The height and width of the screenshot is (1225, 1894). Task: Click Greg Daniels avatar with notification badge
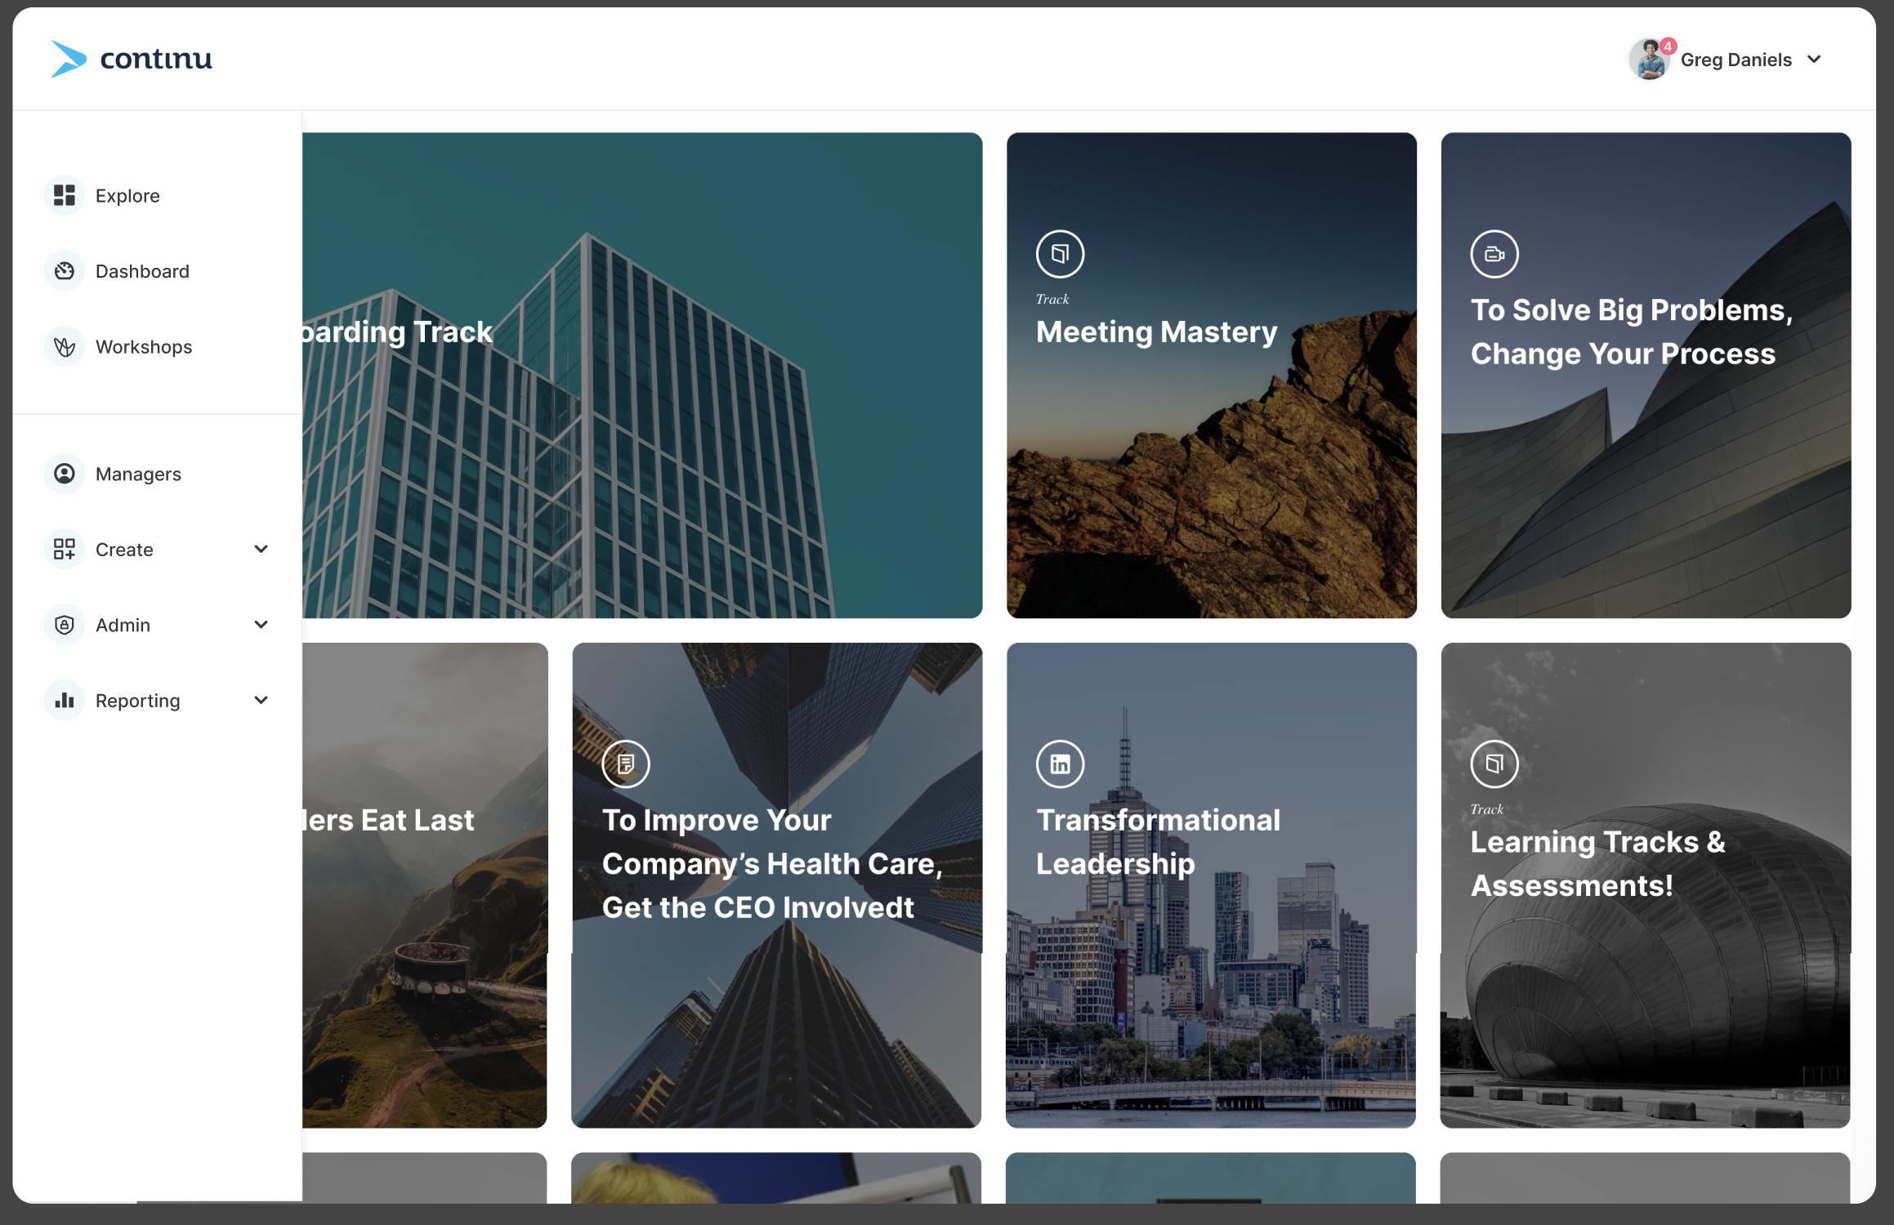pos(1650,60)
